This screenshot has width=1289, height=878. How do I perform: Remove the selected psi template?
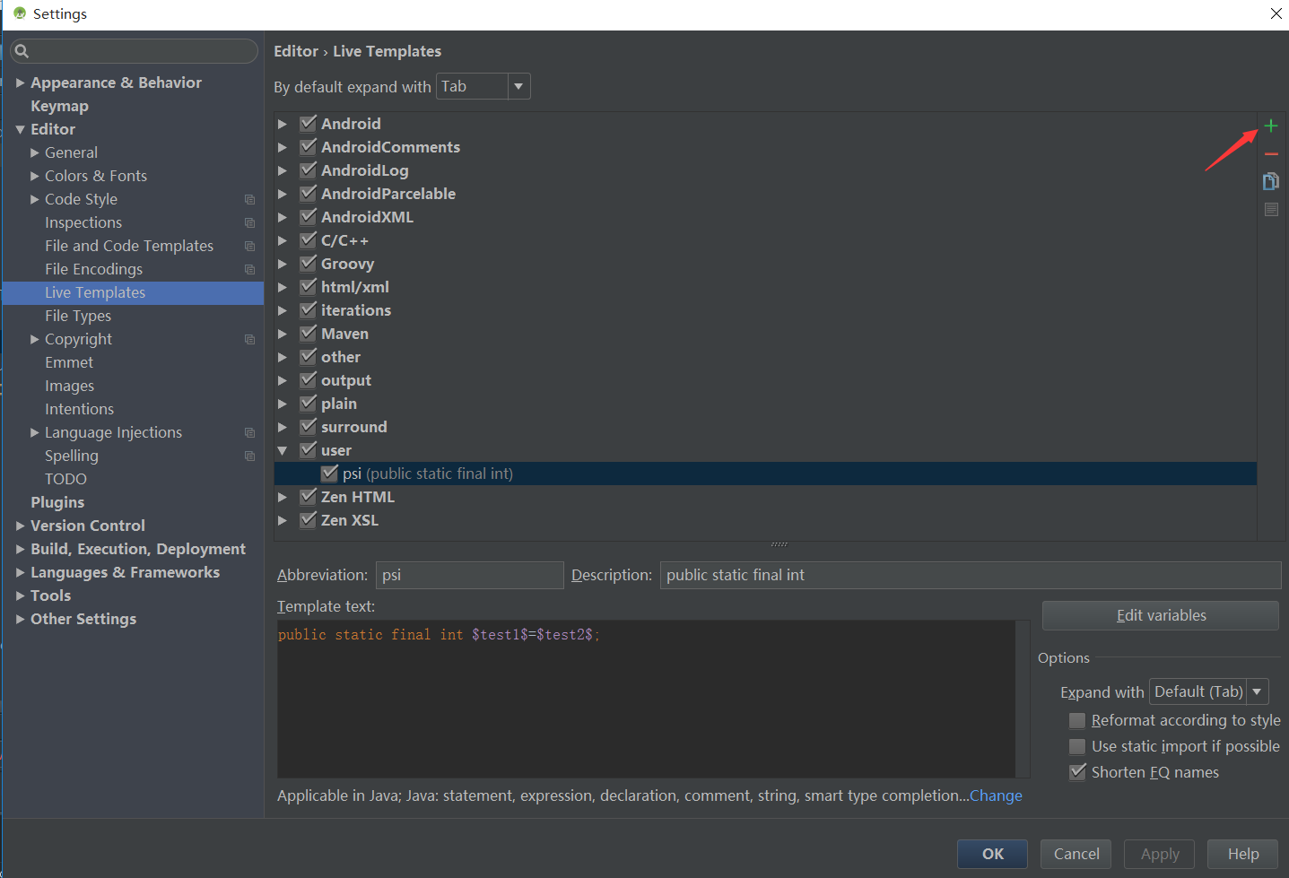(x=1270, y=153)
